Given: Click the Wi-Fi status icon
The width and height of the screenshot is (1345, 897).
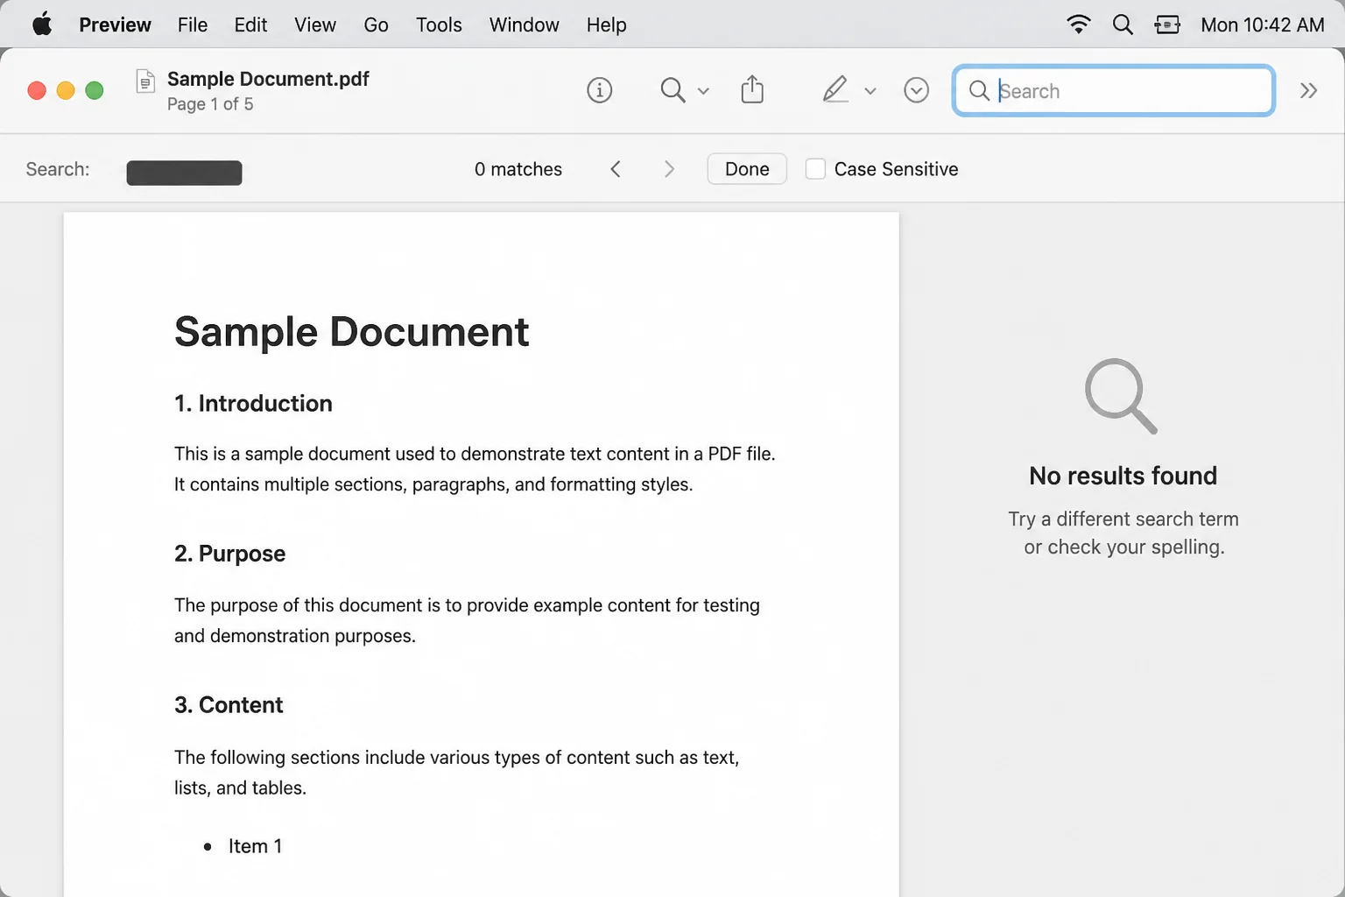Looking at the screenshot, I should pos(1079,25).
